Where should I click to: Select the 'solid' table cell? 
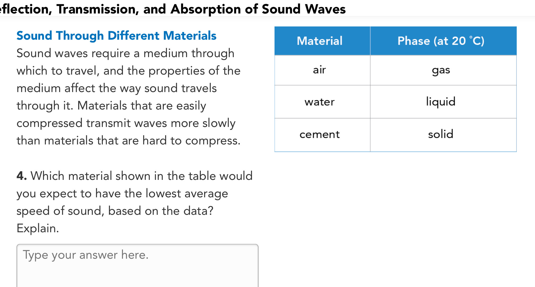441,134
